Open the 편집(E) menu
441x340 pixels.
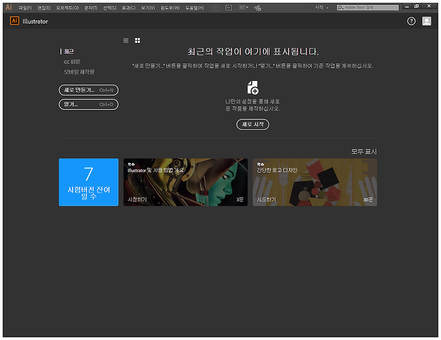click(44, 8)
